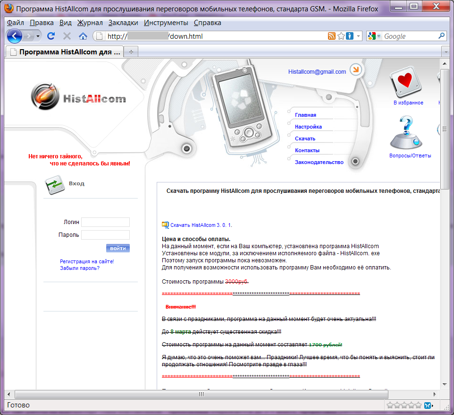Viewport: 454px width, 415px height.
Task: Reload the current page
Action: (51, 36)
